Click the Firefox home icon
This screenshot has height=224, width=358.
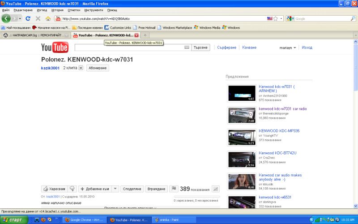coord(48,18)
